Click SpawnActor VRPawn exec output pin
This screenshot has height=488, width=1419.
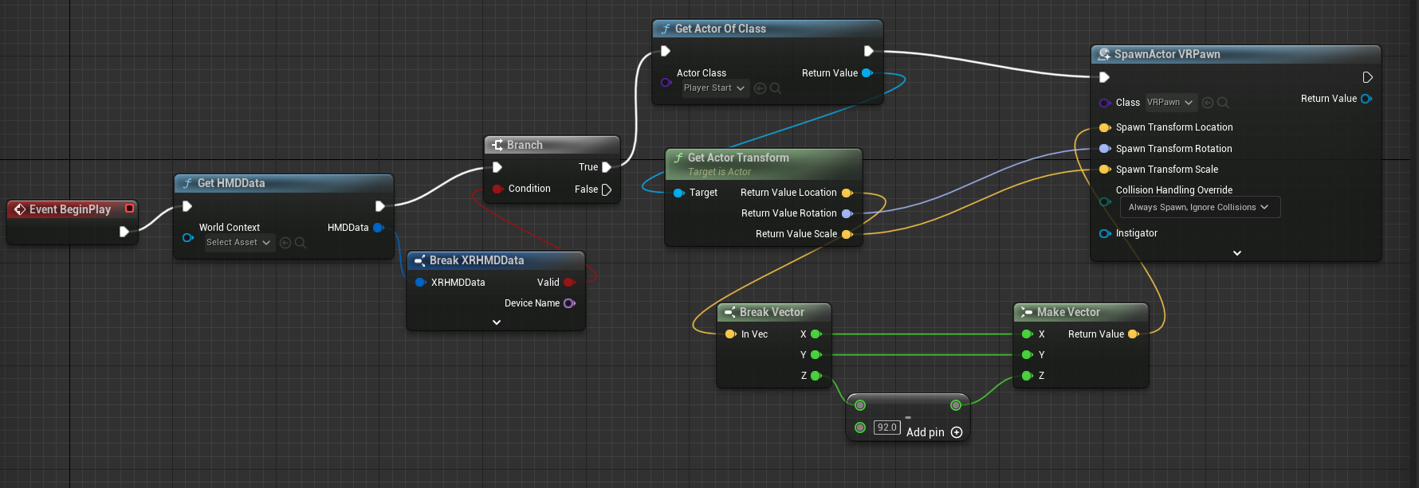pyautogui.click(x=1367, y=77)
